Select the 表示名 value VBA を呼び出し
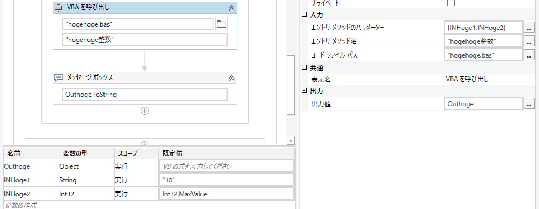This screenshot has width=539, height=209. [x=467, y=79]
